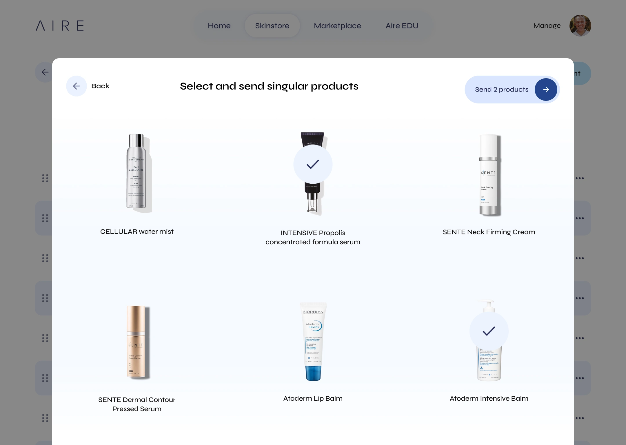Select SENTE Neck Firming Cream image
Image resolution: width=626 pixels, height=445 pixels.
tap(489, 175)
